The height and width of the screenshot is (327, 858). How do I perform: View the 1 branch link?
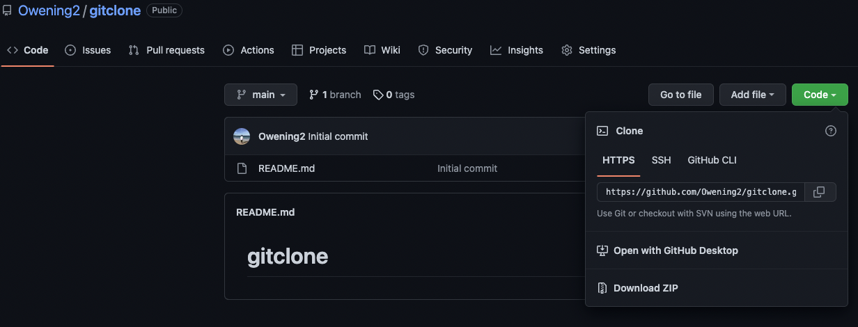pos(335,95)
